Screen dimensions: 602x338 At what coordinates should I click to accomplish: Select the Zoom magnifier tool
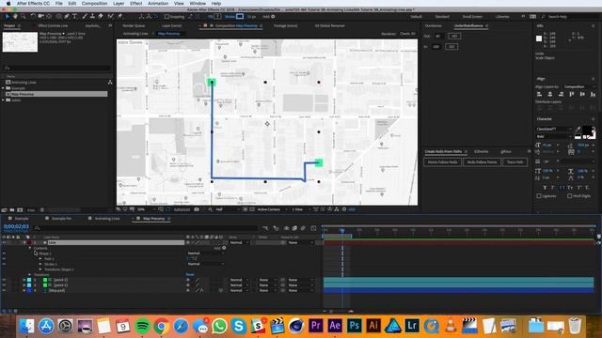(24, 17)
